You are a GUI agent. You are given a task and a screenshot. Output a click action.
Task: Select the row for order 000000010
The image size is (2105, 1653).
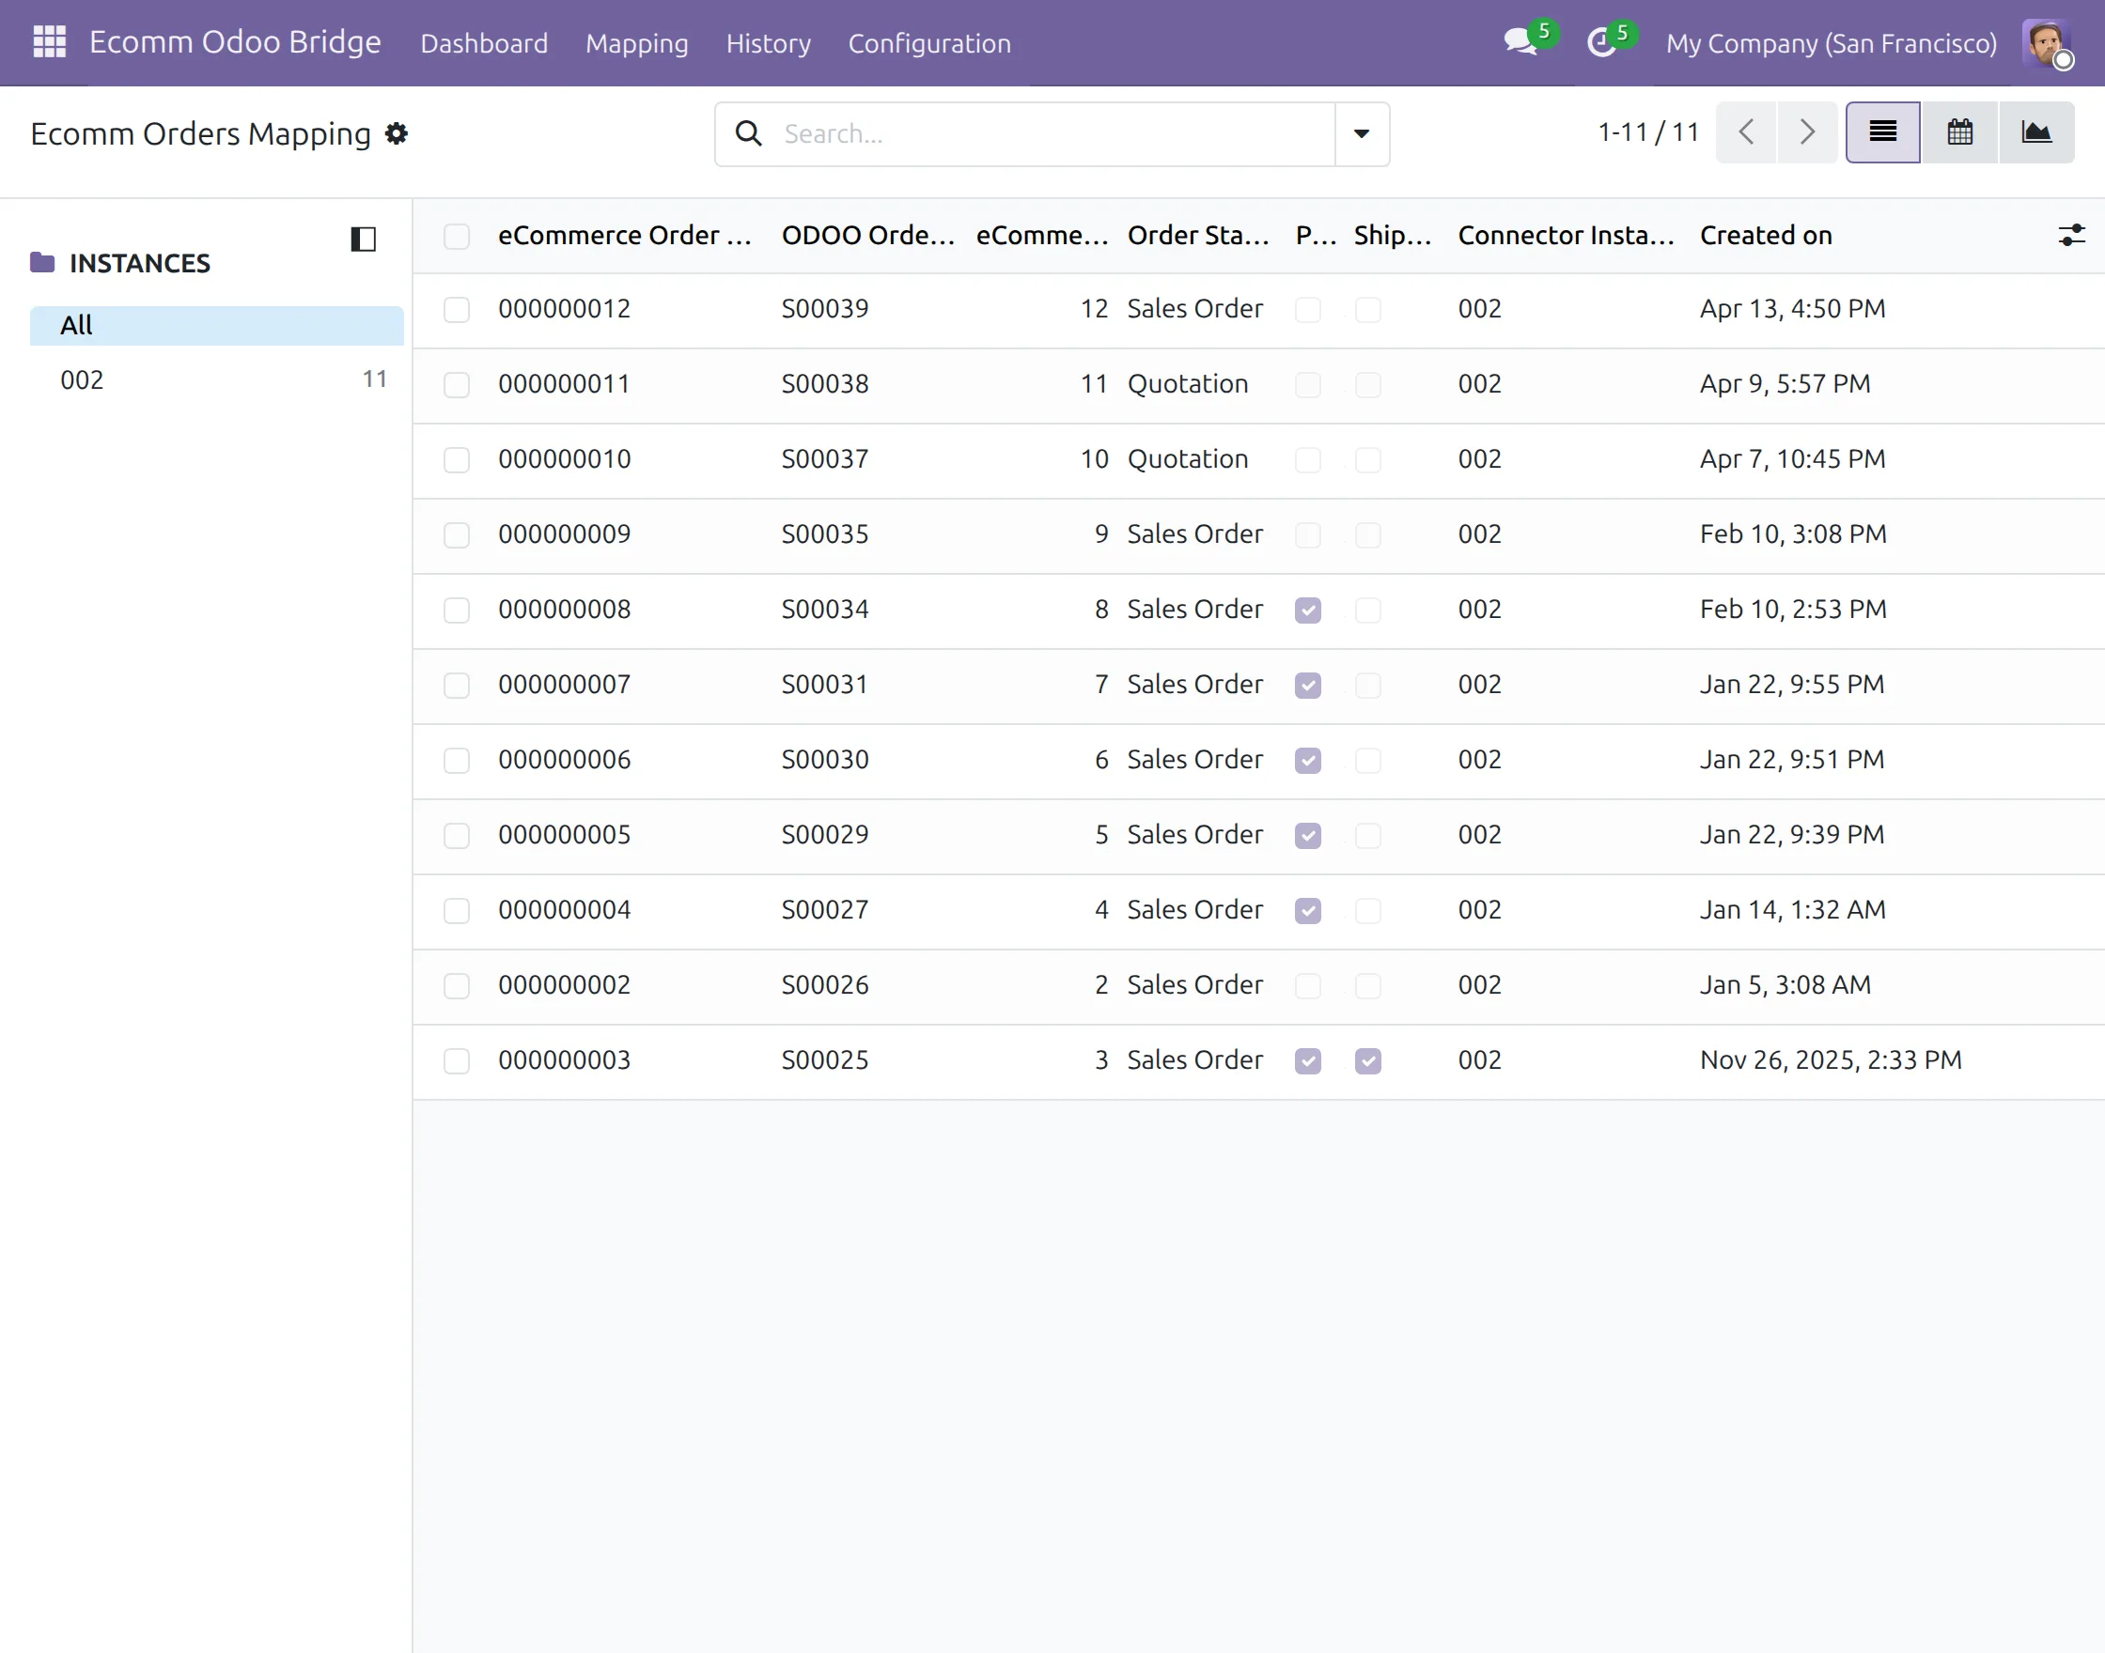pos(456,459)
